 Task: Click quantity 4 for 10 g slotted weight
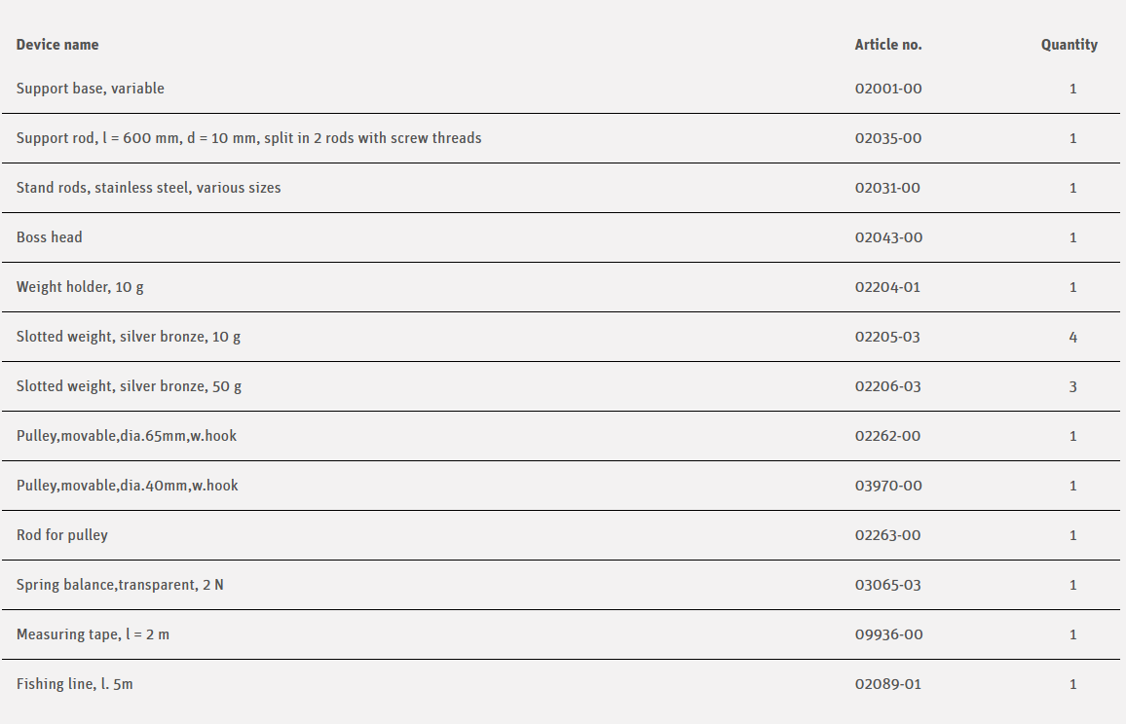pyautogui.click(x=1072, y=337)
